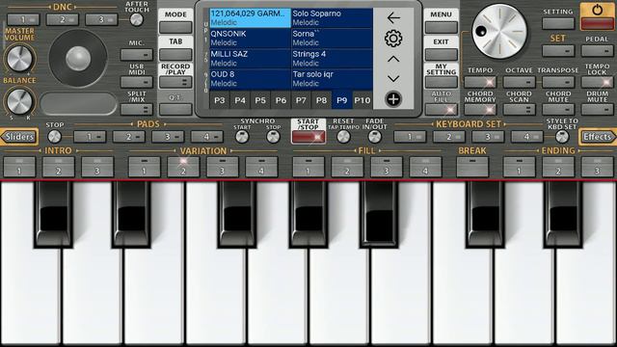Trigger the BREAK button
The height and width of the screenshot is (347, 617).
(472, 167)
